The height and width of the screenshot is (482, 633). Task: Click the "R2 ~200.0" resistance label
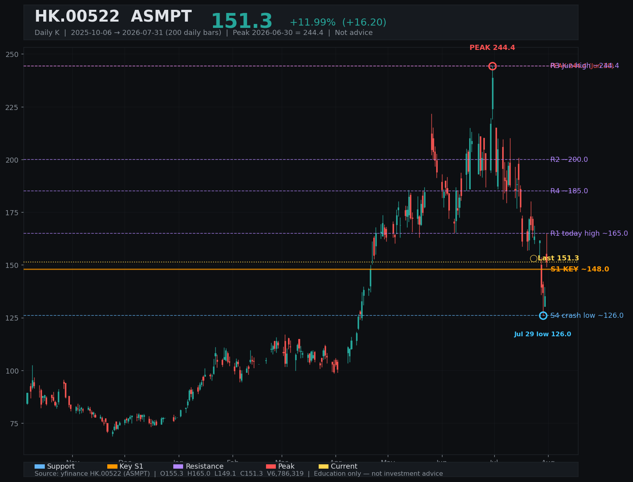(569, 159)
